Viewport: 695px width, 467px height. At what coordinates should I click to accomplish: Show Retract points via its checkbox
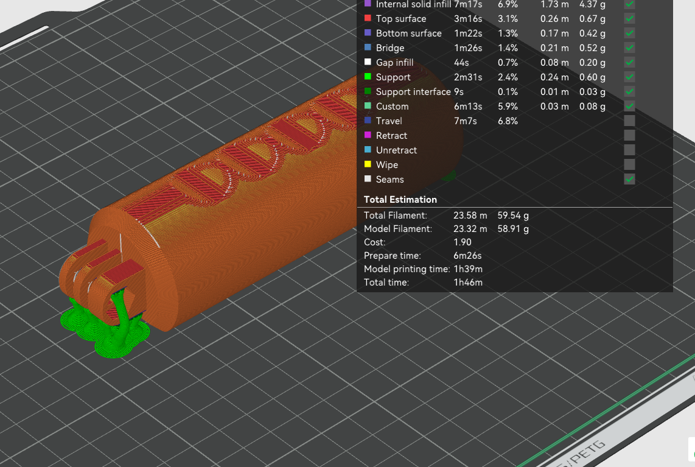(x=629, y=135)
